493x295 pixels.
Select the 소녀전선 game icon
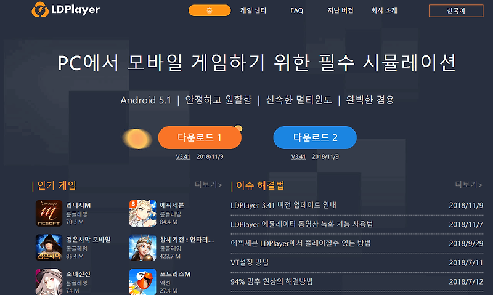click(x=49, y=281)
